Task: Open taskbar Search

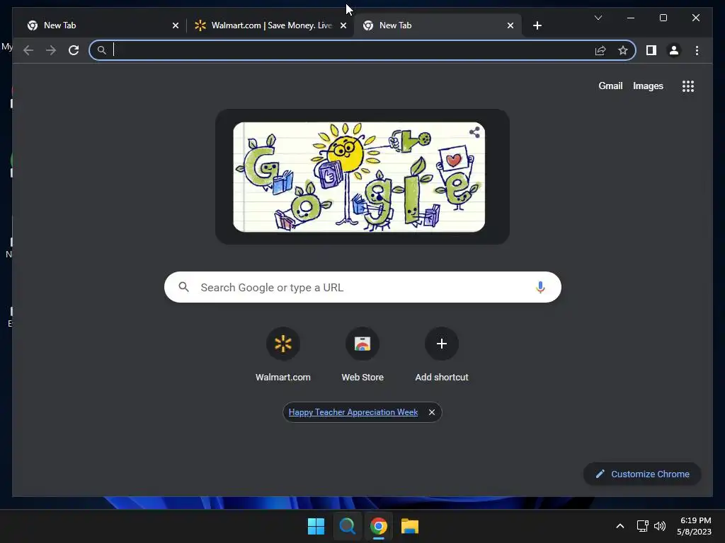Action: [347, 526]
